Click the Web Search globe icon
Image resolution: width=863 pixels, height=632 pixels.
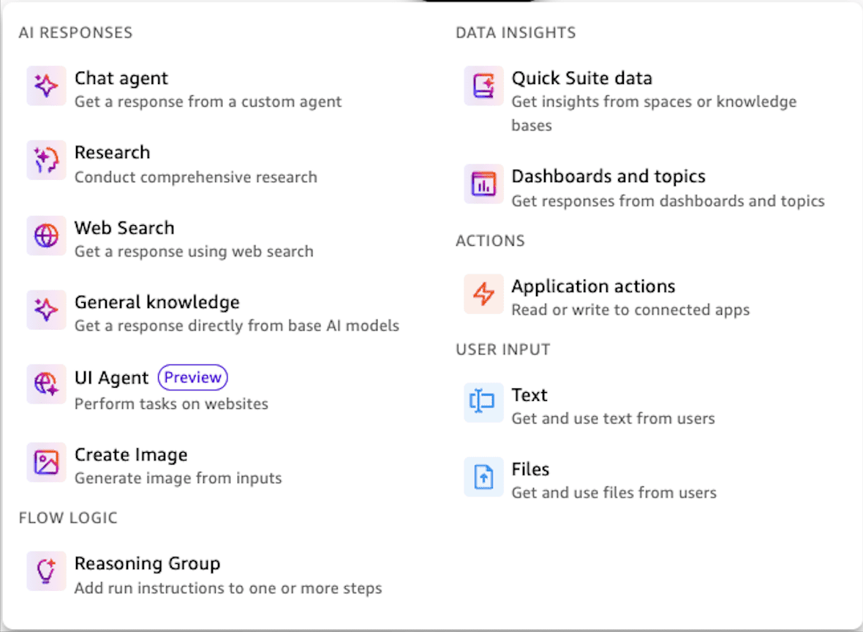point(46,236)
